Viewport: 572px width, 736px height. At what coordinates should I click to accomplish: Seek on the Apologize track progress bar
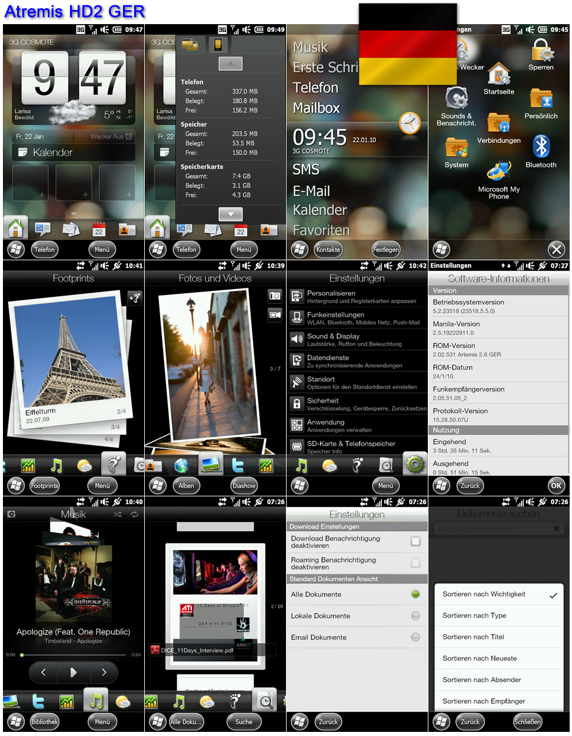click(74, 655)
